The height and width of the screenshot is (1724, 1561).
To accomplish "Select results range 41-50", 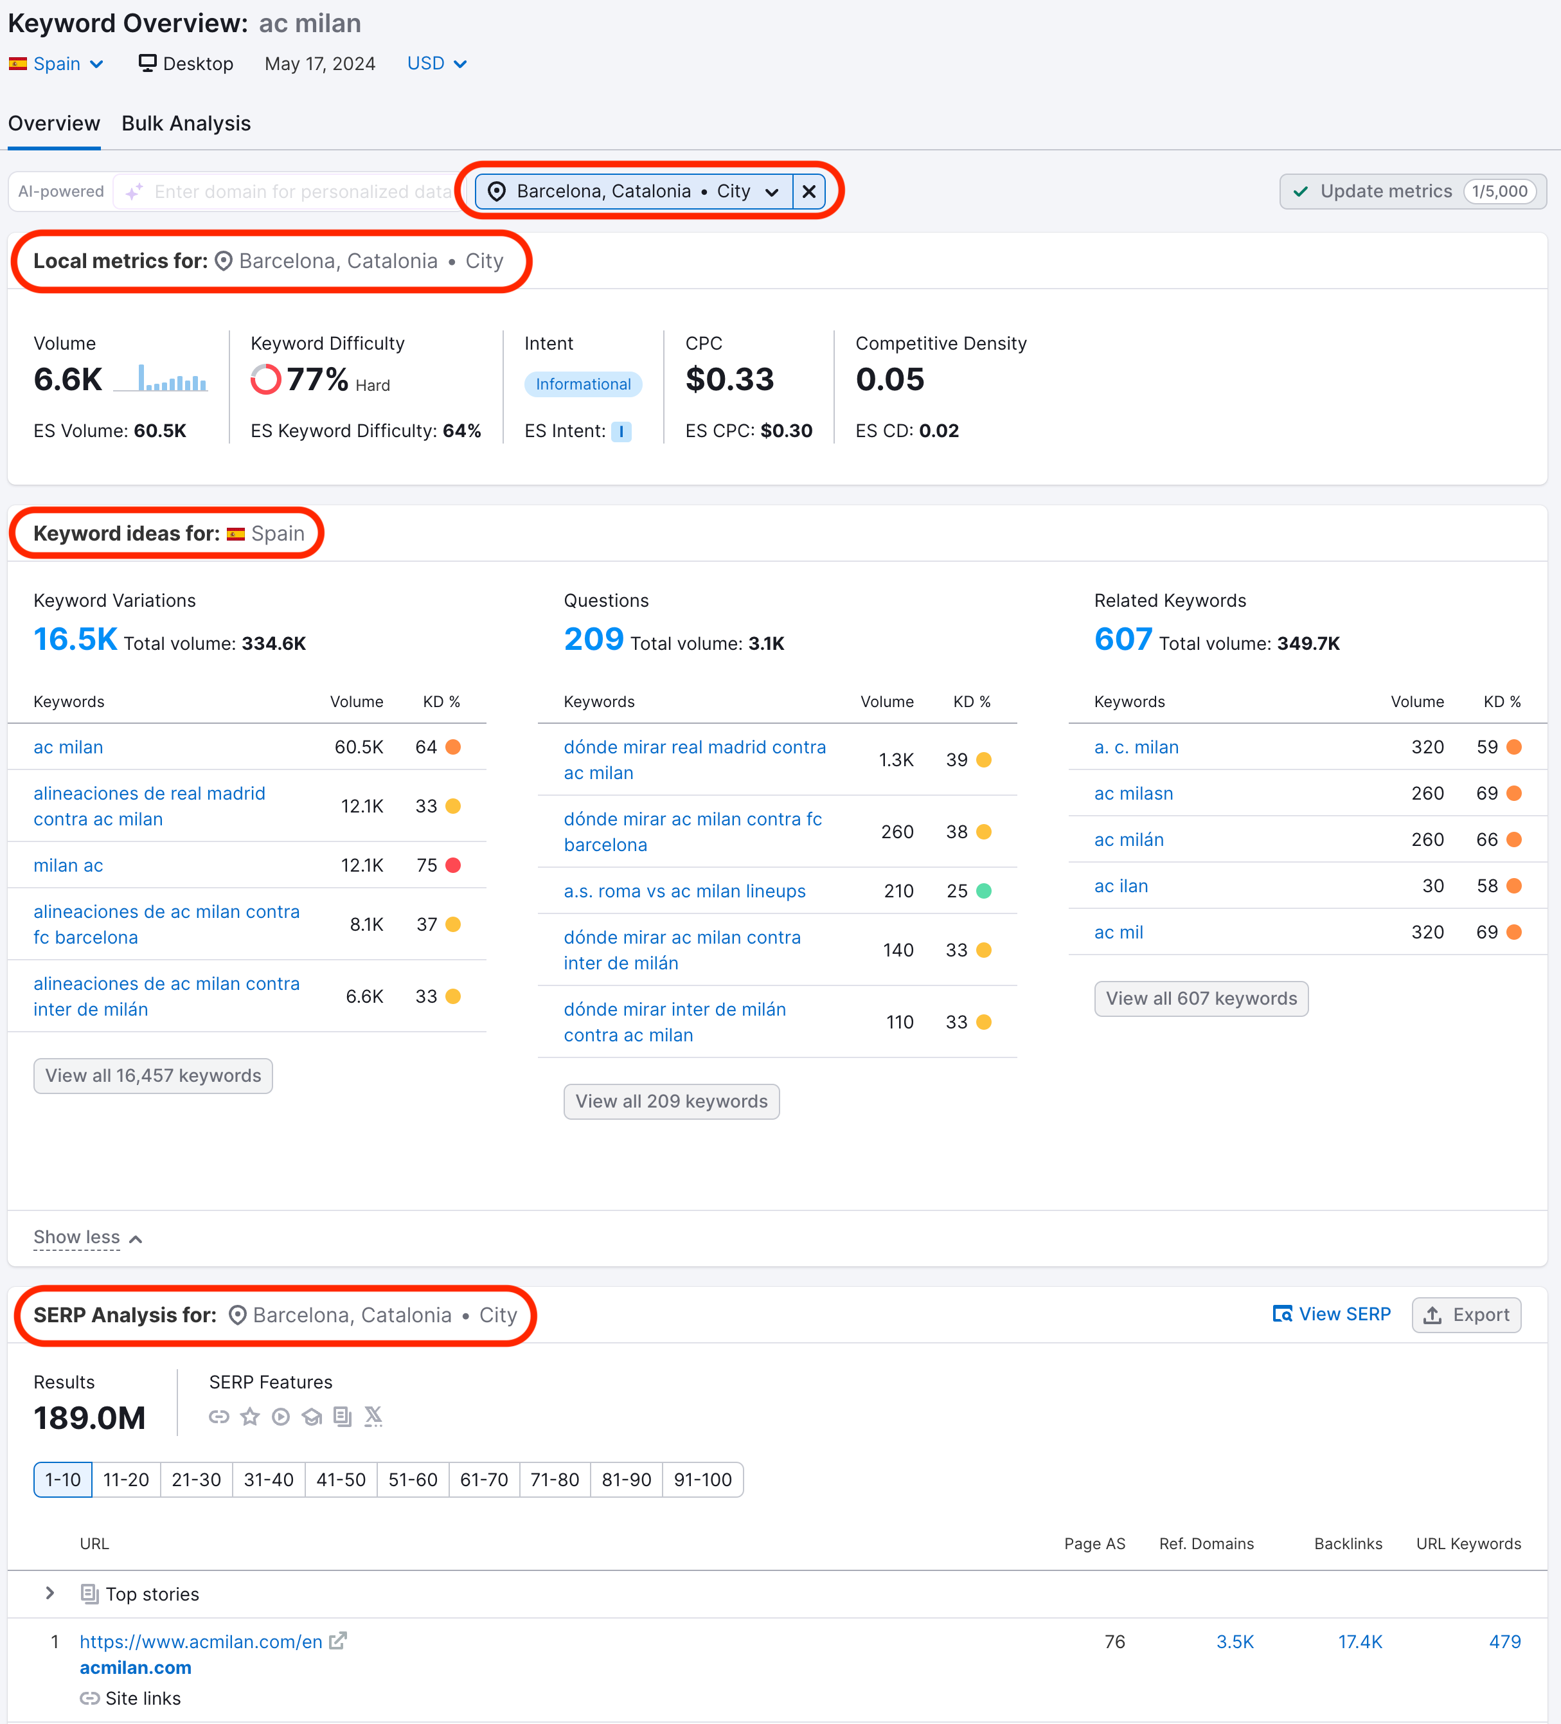I will 340,1480.
